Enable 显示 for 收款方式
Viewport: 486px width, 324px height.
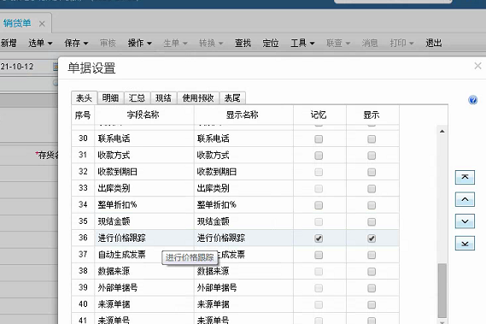(372, 156)
